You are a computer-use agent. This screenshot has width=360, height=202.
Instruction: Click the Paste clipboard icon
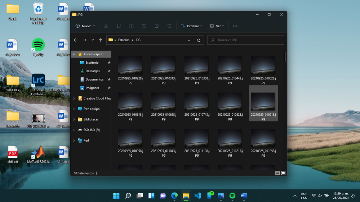point(131,26)
